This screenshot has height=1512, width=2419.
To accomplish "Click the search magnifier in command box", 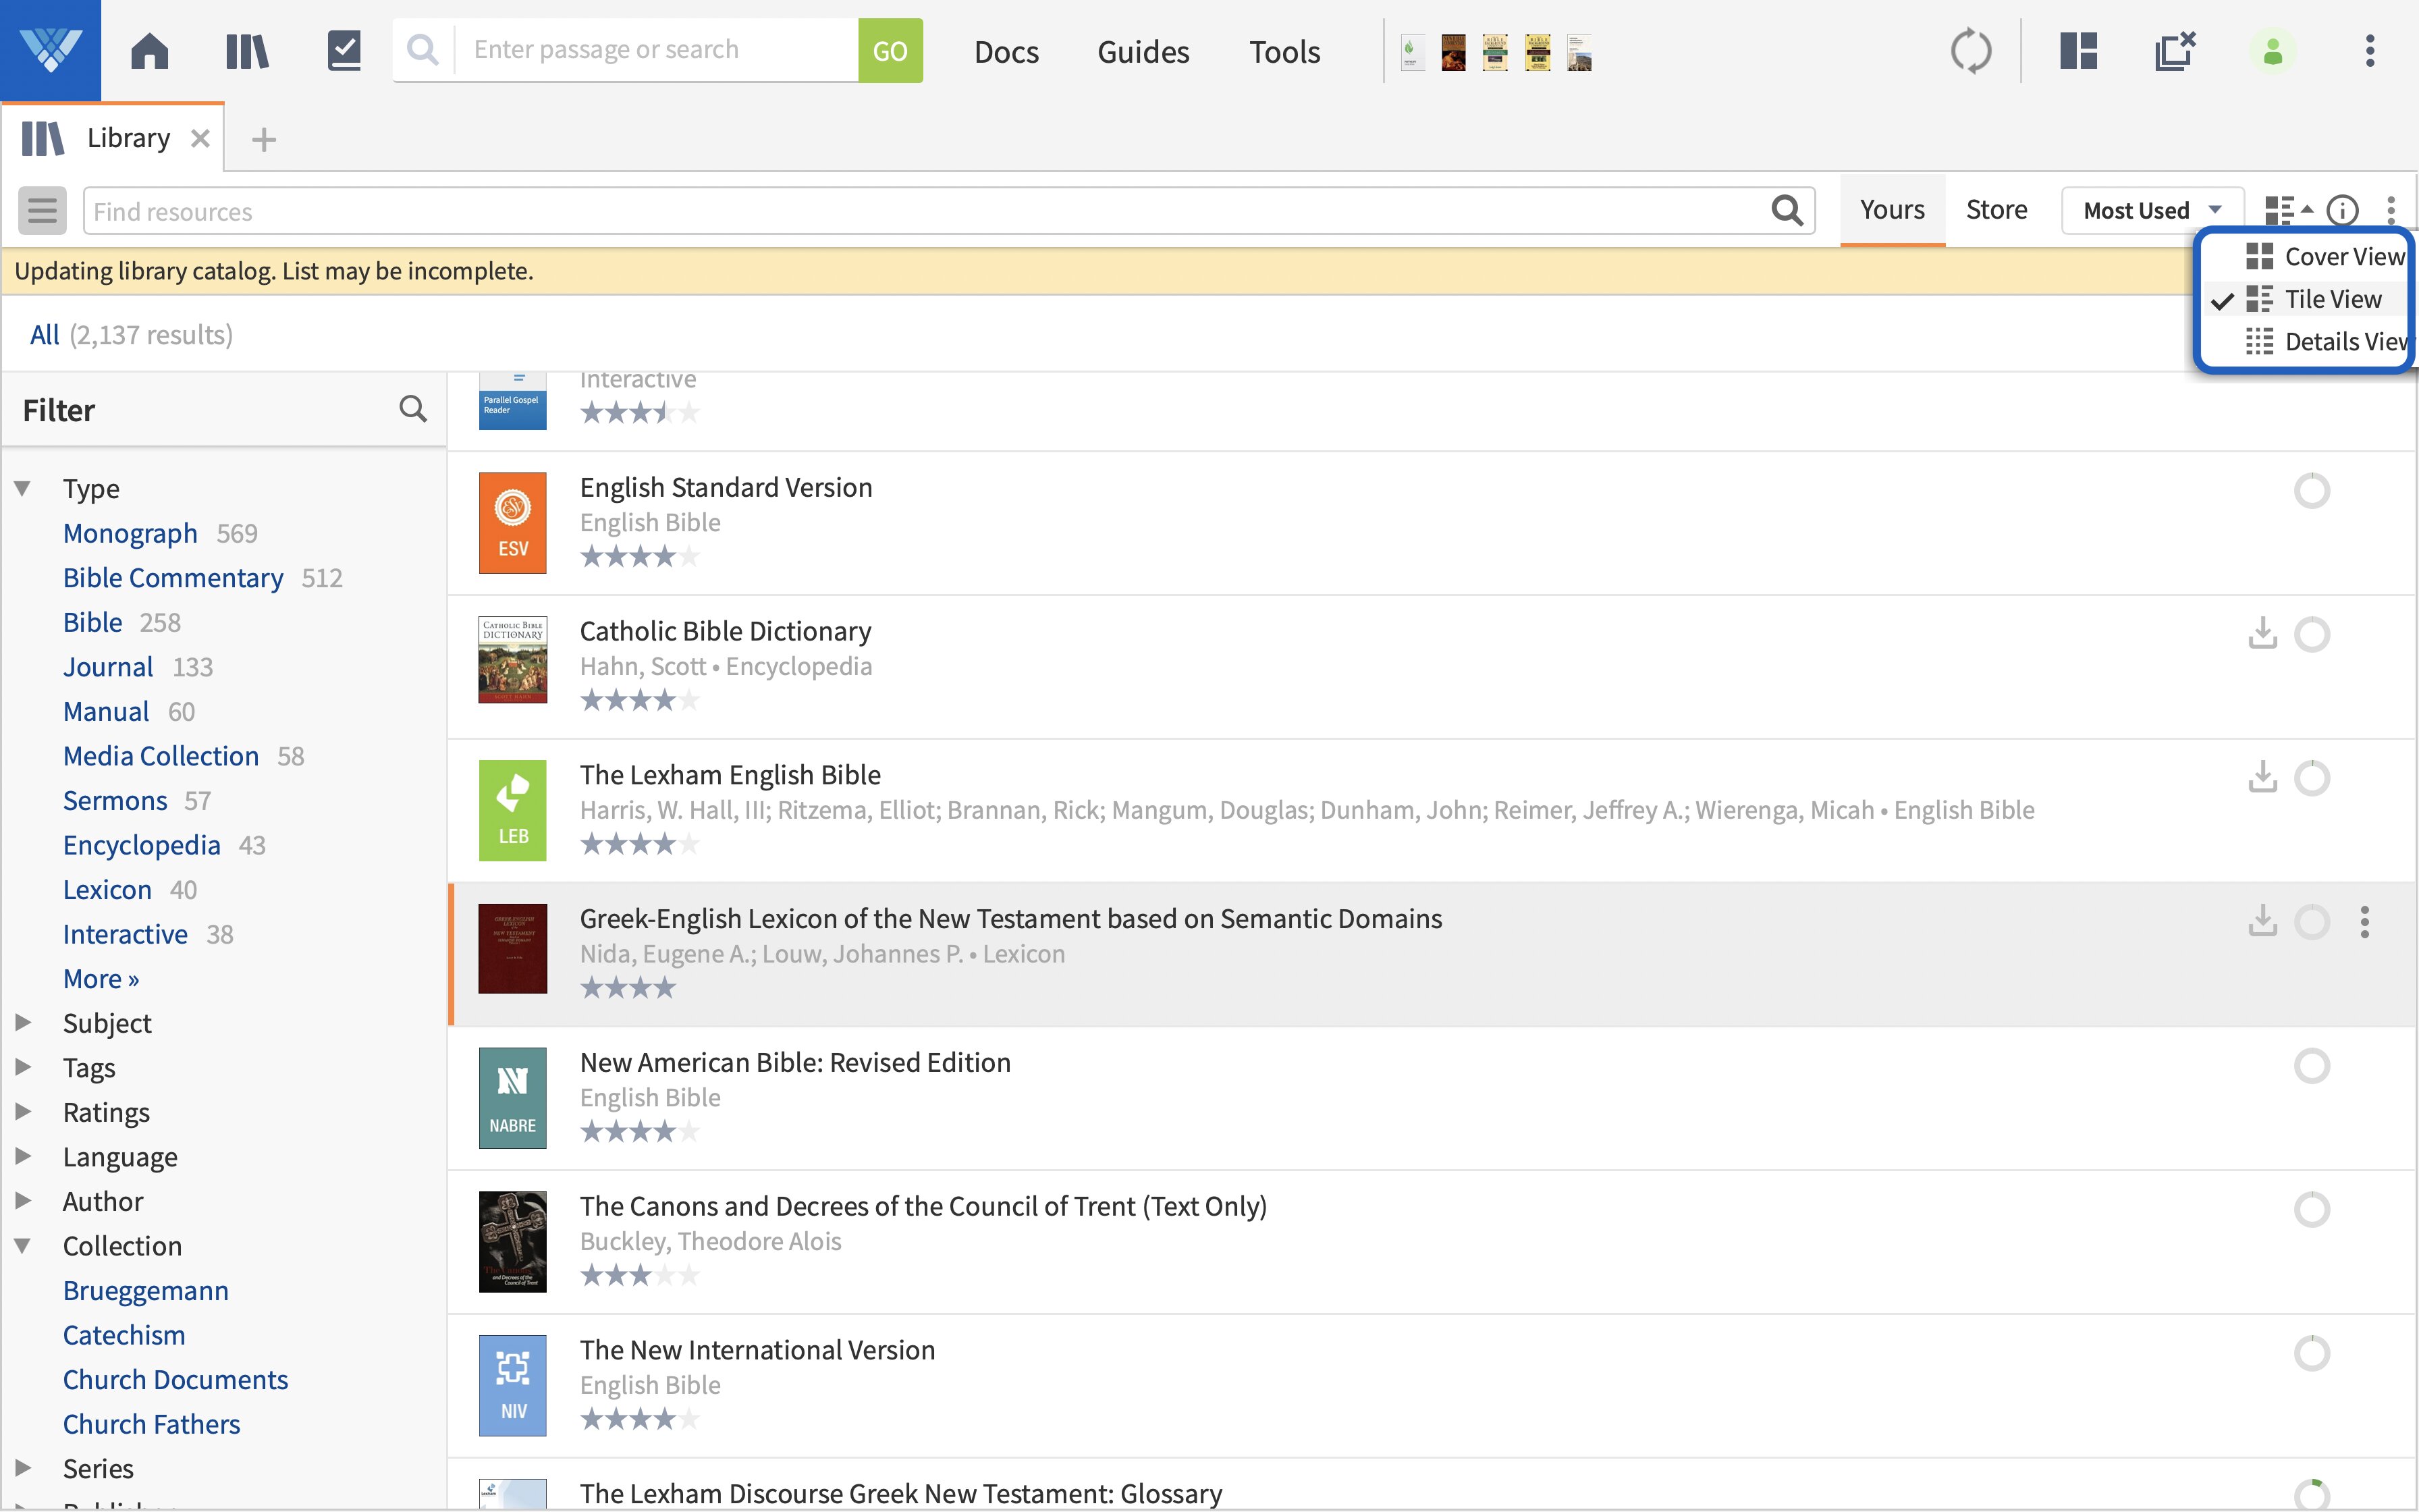I will click(x=424, y=50).
